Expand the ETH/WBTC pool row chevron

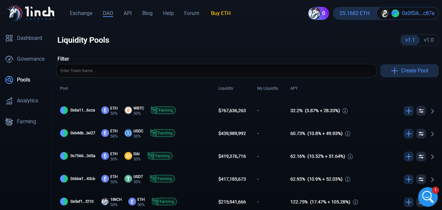433,111
